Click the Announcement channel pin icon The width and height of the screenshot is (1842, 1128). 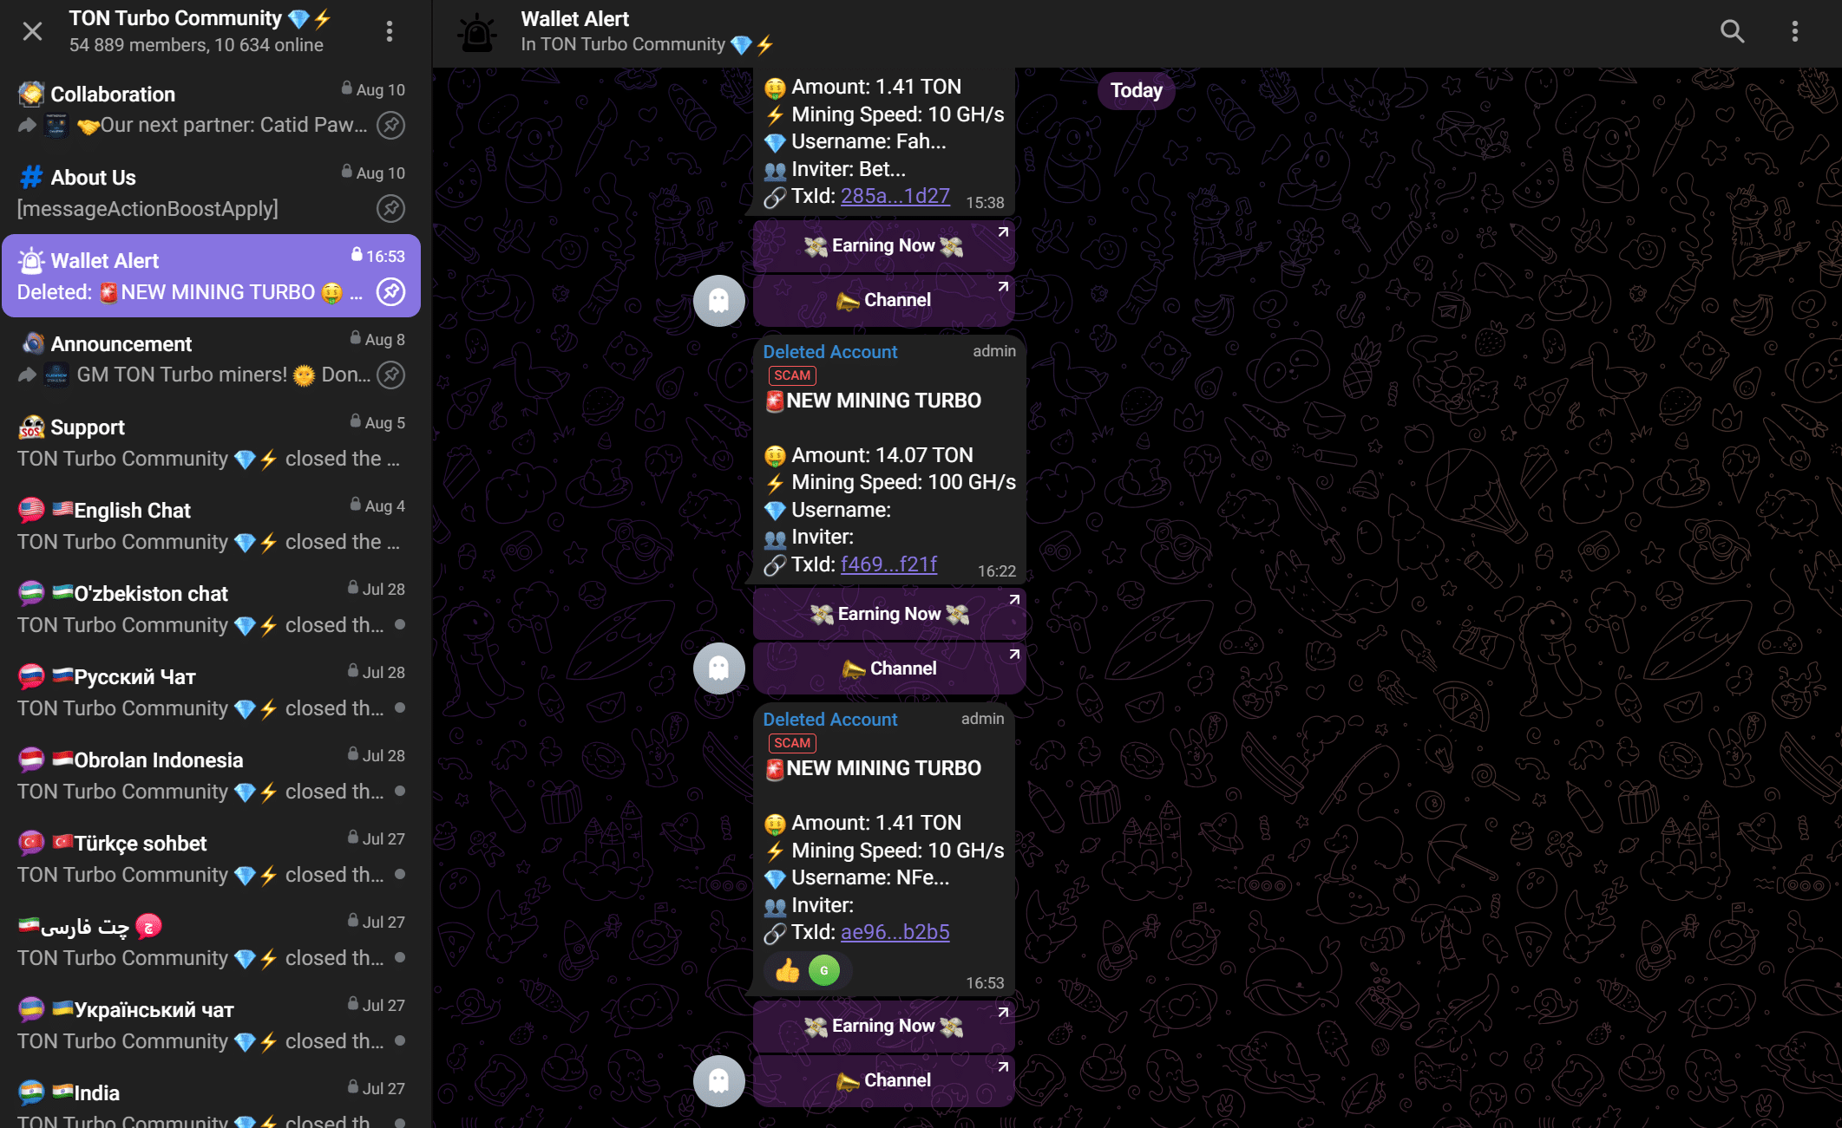click(x=390, y=375)
